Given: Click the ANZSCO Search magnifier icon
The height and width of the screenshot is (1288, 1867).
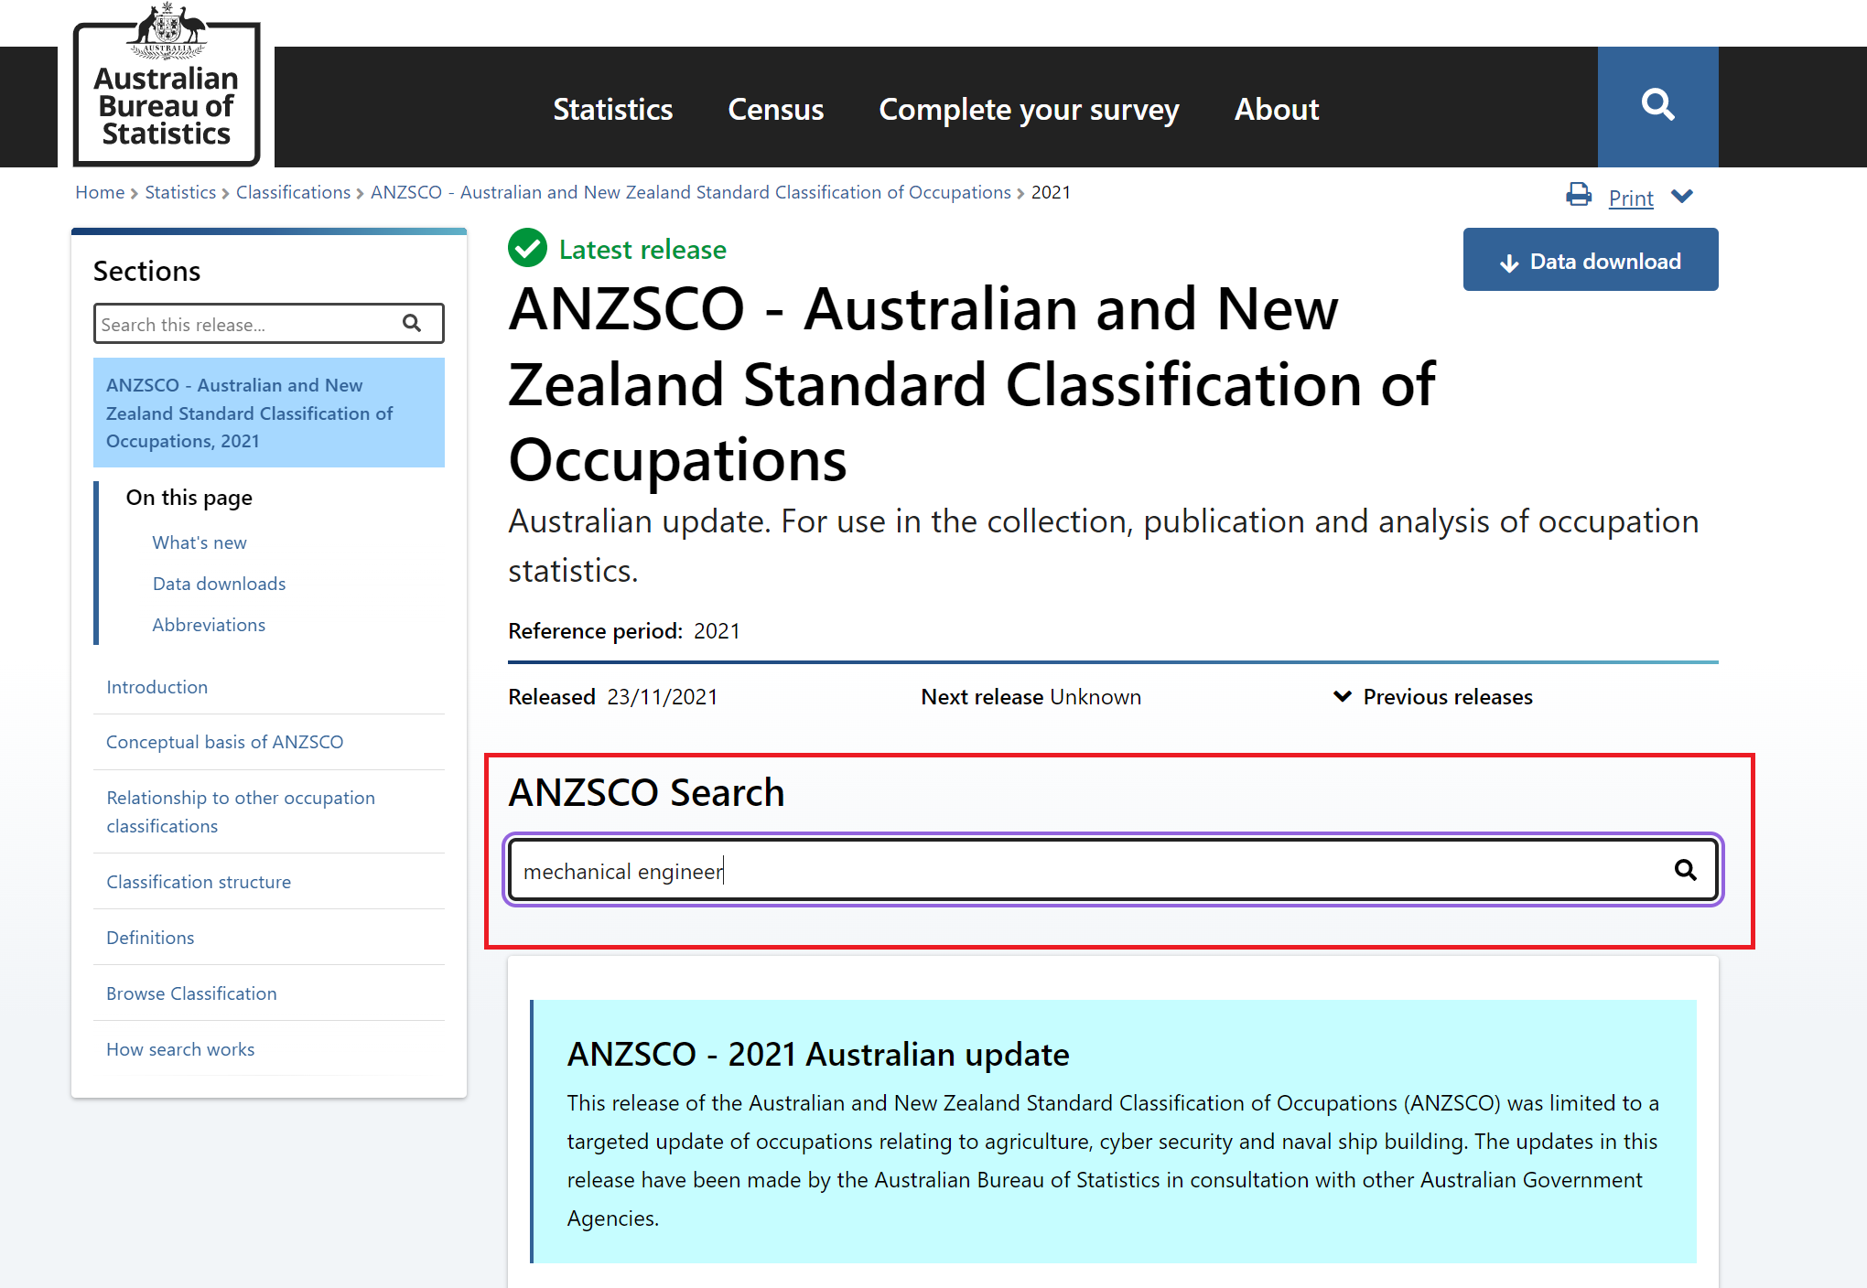Looking at the screenshot, I should coord(1685,870).
